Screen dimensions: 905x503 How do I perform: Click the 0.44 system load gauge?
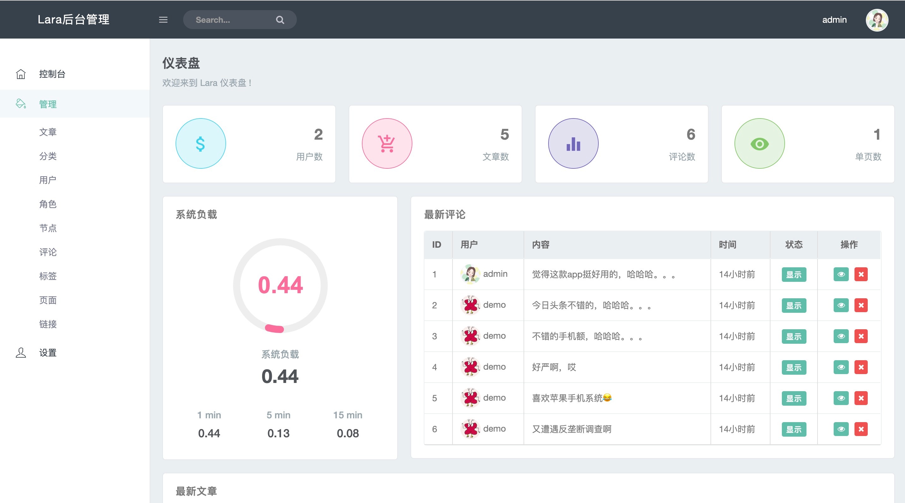[280, 285]
